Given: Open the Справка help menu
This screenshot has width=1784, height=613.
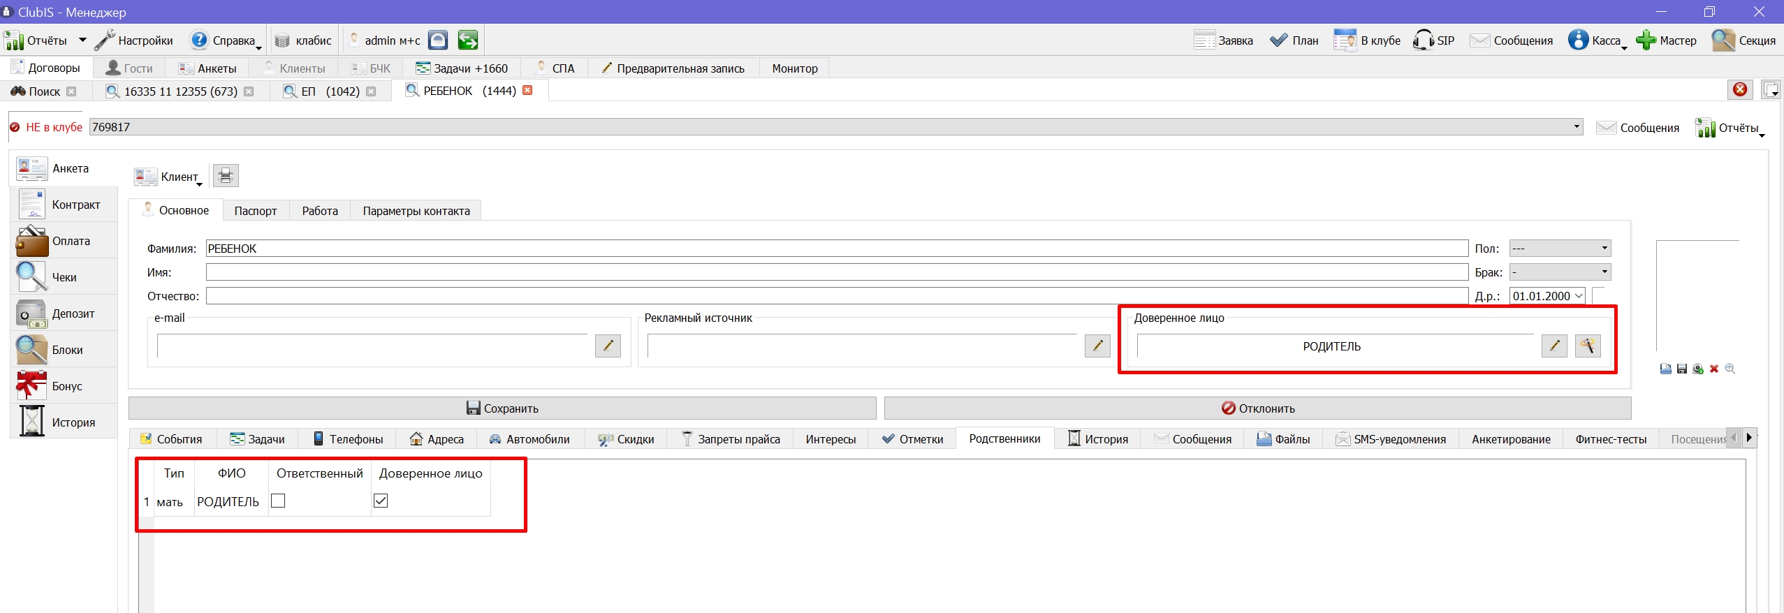Looking at the screenshot, I should (225, 40).
